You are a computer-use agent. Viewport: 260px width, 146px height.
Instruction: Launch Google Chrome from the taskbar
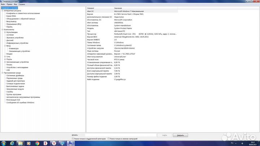(37, 143)
